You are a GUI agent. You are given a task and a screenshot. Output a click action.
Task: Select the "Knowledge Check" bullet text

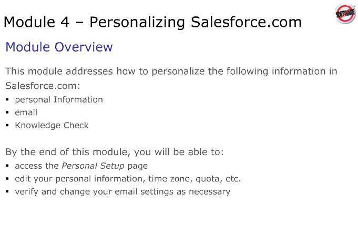(52, 126)
